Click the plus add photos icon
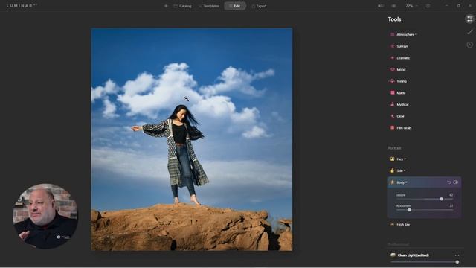The image size is (476, 268). coord(166,6)
